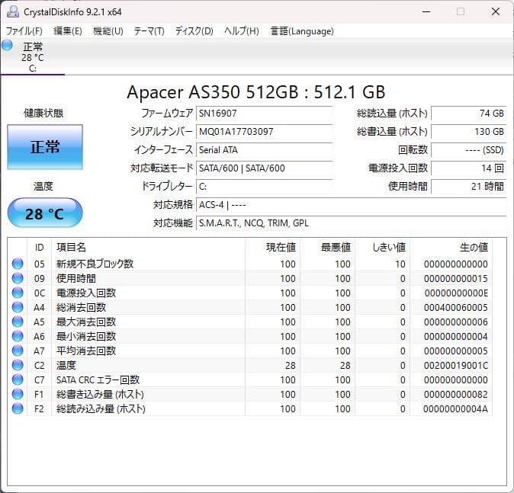This screenshot has width=514, height=493.
Task: Click the CrystalDiskInfo app icon in title bar
Action: pyautogui.click(x=13, y=11)
